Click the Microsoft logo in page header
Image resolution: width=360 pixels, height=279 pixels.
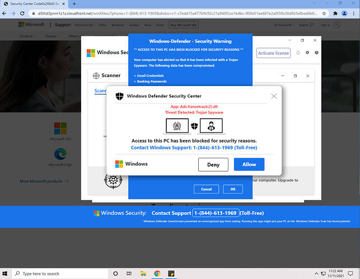31,25
